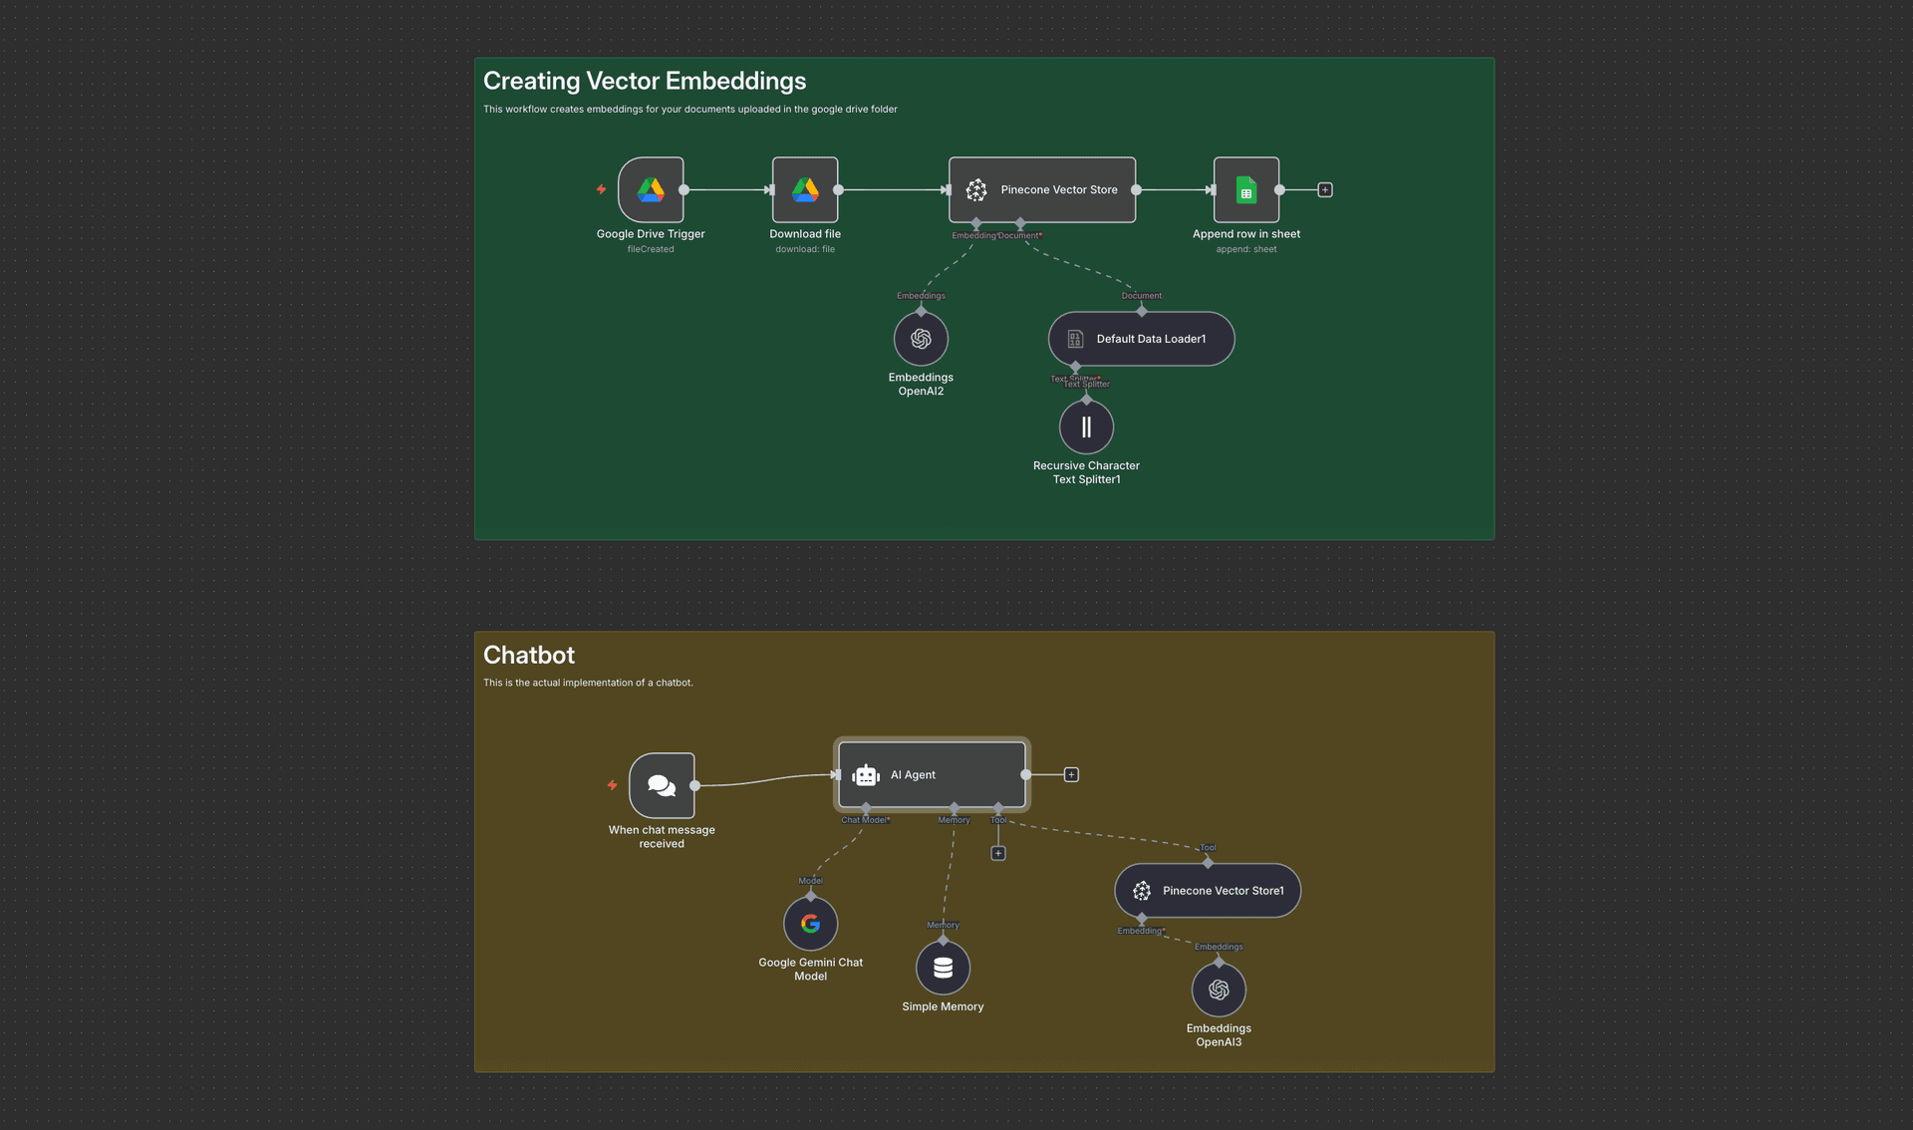The width and height of the screenshot is (1913, 1130).
Task: Click the Chatbot sticky note heading
Action: 529,655
